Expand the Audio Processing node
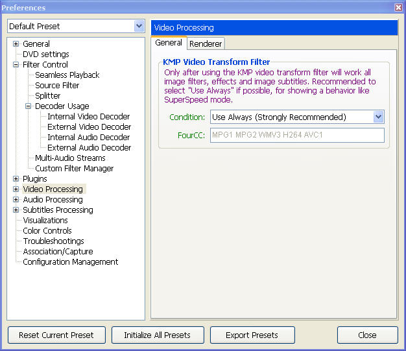The width and height of the screenshot is (406, 351). point(16,200)
